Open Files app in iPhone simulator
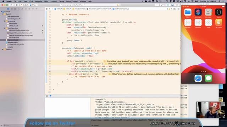 188,12
